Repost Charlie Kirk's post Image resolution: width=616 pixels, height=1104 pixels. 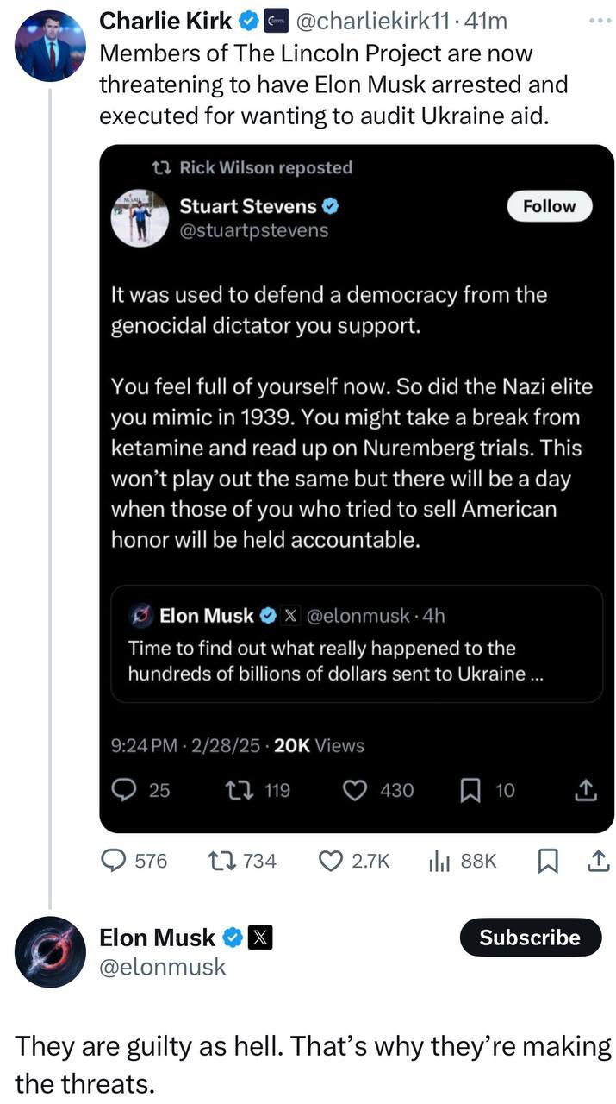(222, 860)
